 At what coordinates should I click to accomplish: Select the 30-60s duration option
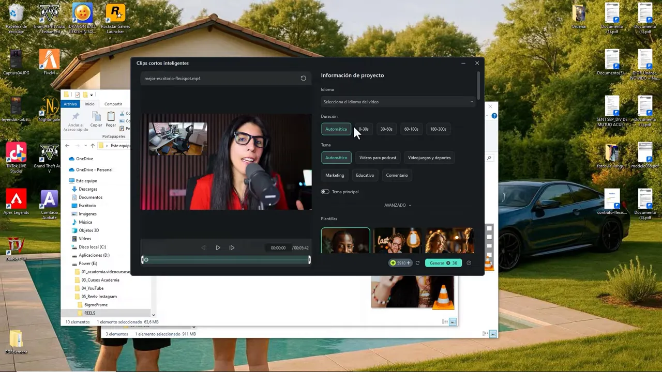coord(386,129)
